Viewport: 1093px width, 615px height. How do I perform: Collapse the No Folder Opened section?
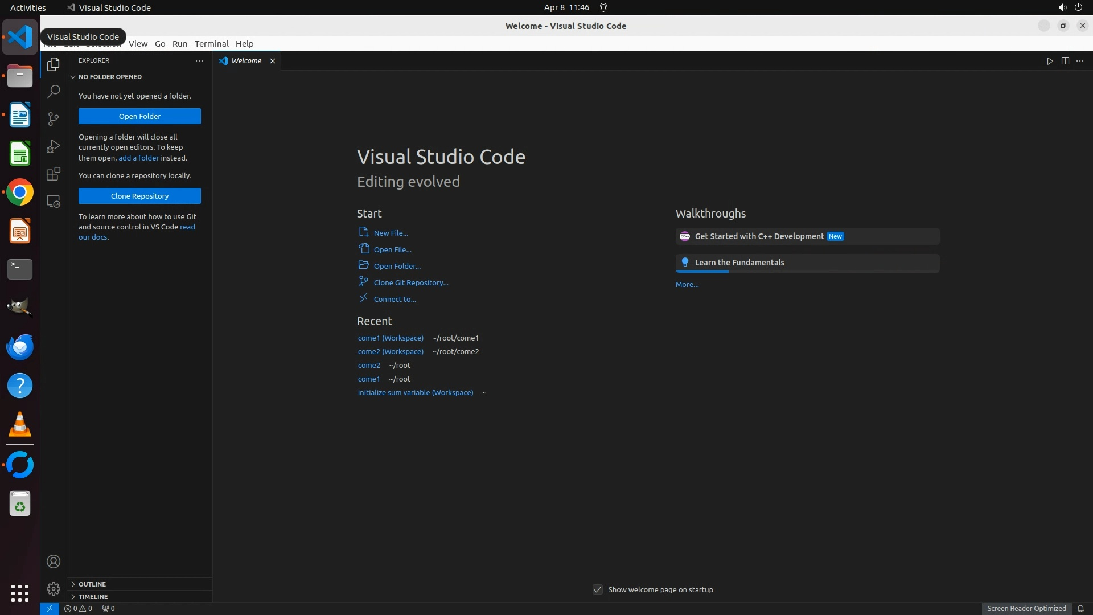pyautogui.click(x=110, y=77)
